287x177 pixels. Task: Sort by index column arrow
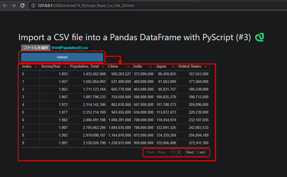[x=36, y=67]
